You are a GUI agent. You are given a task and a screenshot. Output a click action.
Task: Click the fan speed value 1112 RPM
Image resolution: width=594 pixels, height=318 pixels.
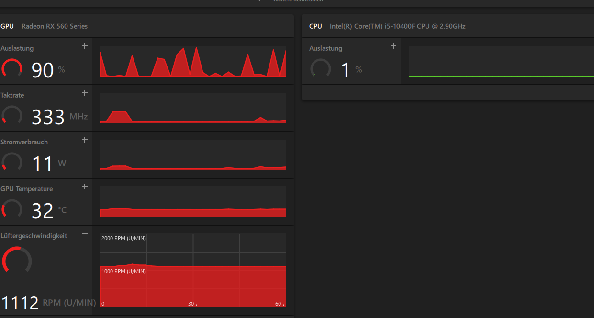[x=48, y=303]
